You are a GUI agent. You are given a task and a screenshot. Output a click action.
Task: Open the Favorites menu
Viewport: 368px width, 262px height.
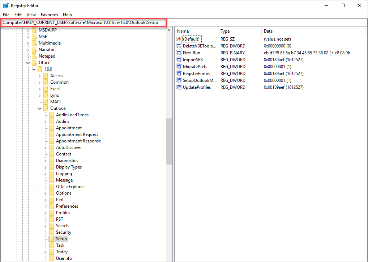pos(49,15)
